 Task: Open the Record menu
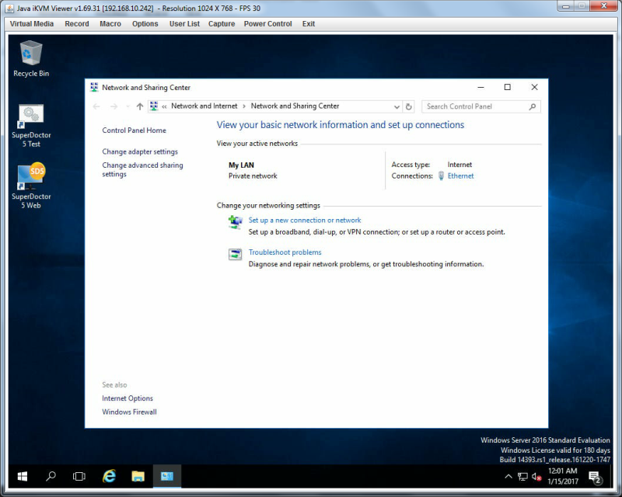[77, 24]
